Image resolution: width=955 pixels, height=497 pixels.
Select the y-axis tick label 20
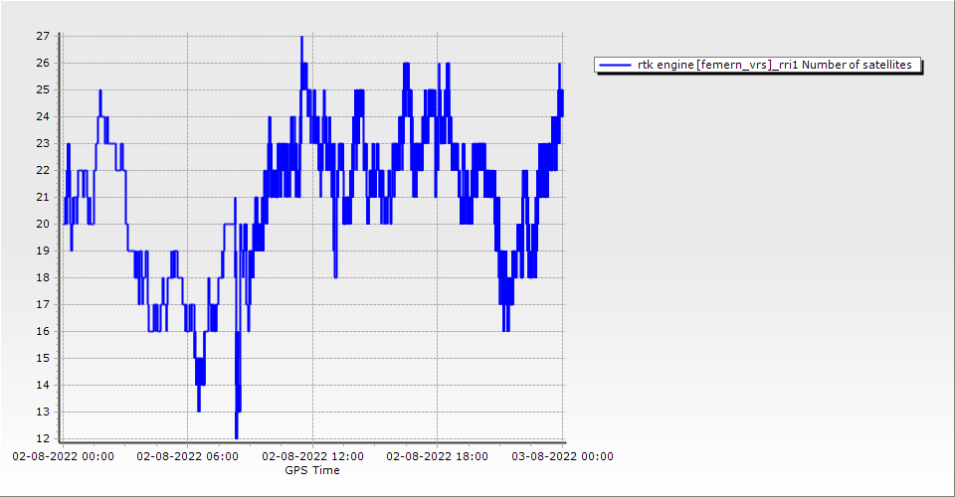[x=43, y=224]
